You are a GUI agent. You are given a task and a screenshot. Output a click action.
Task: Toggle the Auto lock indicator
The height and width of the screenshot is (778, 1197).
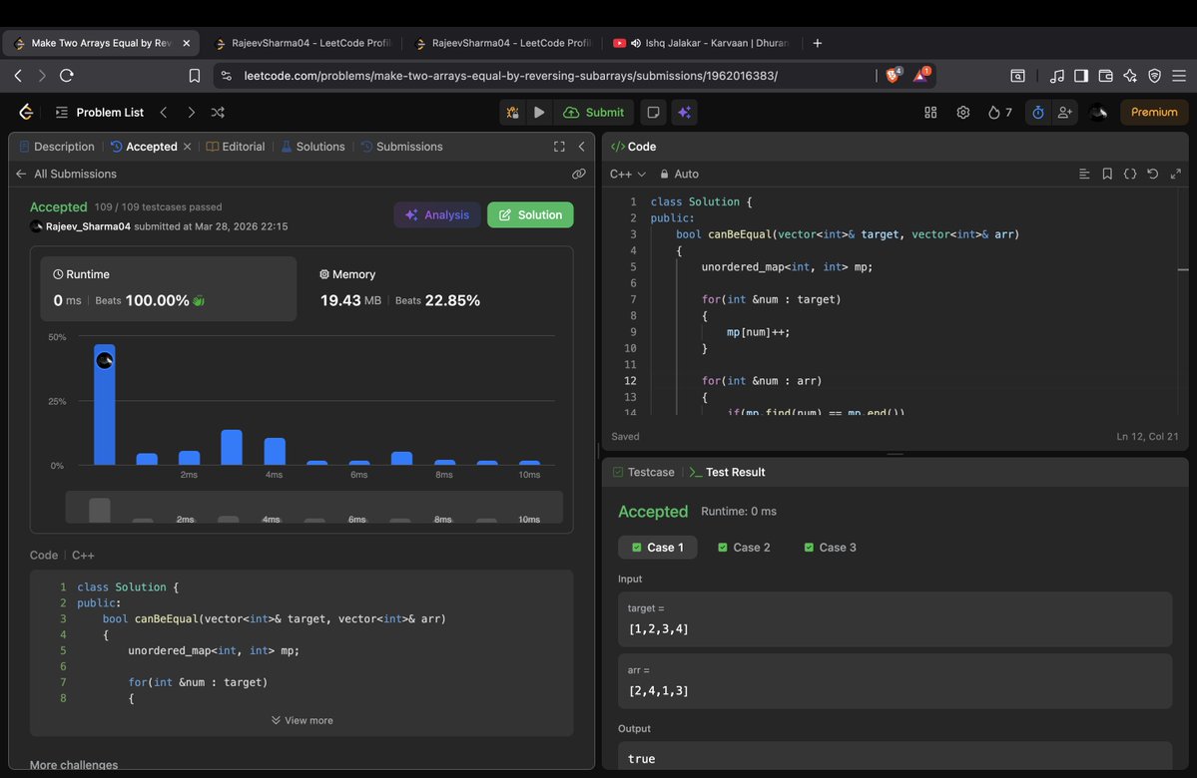coord(680,174)
